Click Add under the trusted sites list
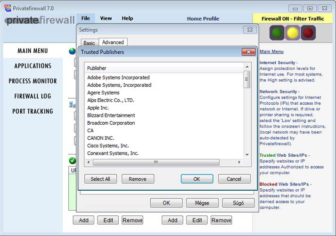This screenshot has height=236, width=336. tap(83, 220)
